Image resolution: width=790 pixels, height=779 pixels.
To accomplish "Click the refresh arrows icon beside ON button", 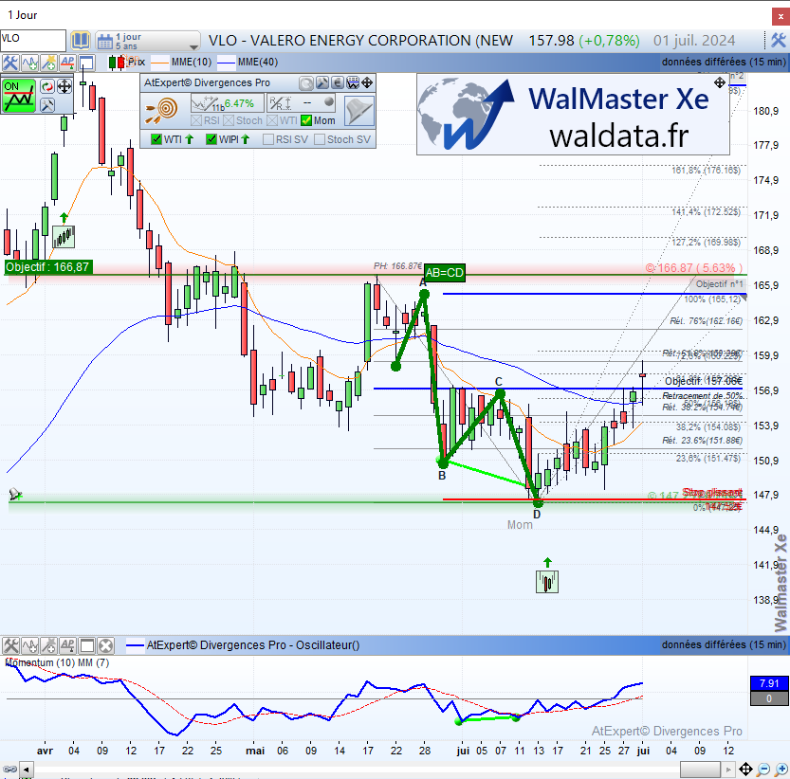I will click(x=47, y=86).
